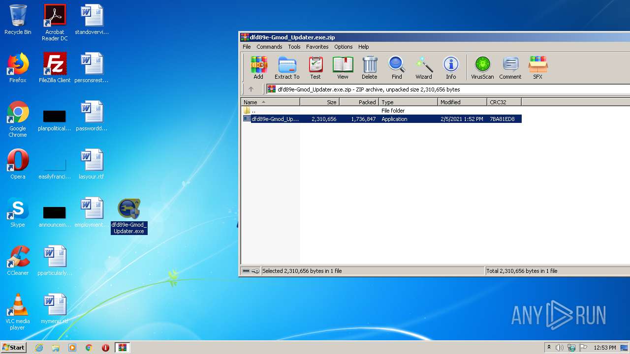Open Internet Explorer from taskbar
The width and height of the screenshot is (630, 354).
pos(39,348)
